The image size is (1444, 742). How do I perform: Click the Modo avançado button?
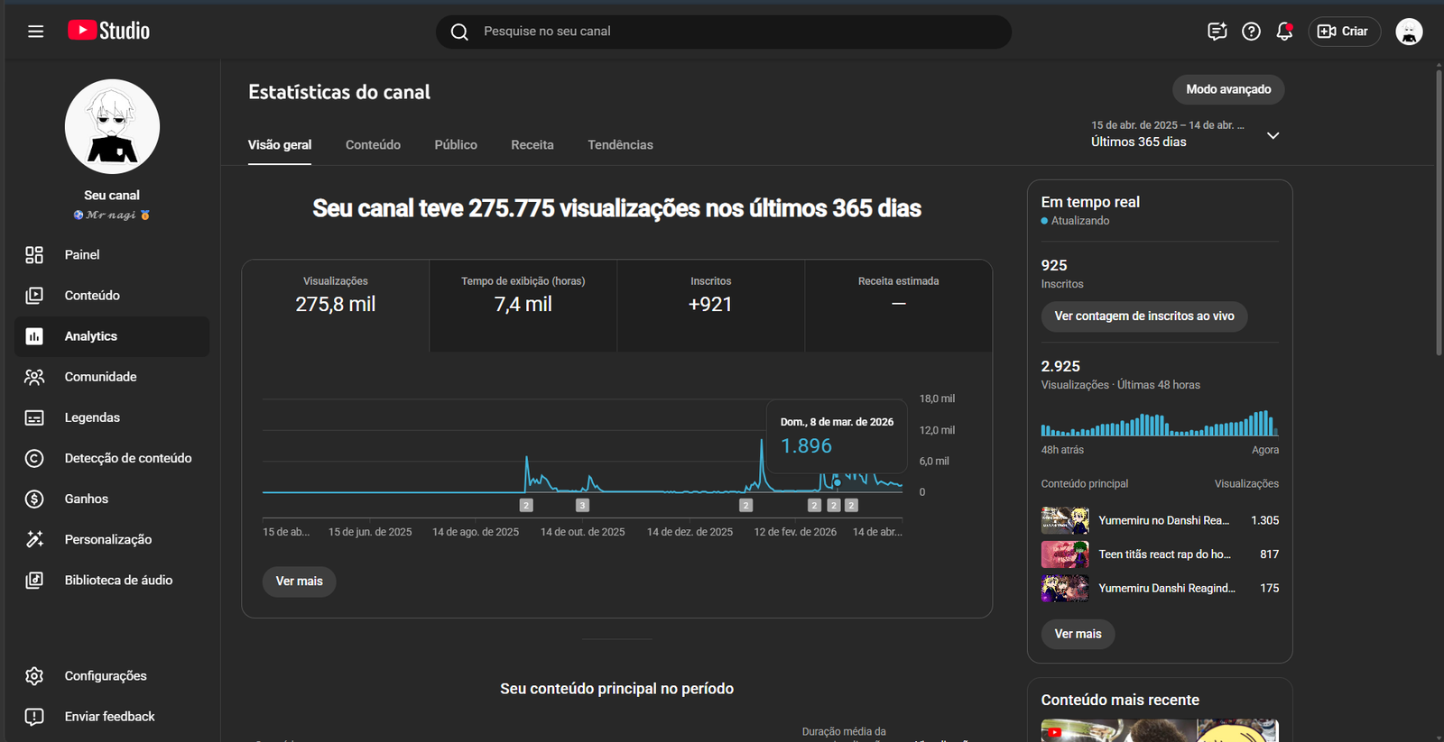click(x=1227, y=89)
